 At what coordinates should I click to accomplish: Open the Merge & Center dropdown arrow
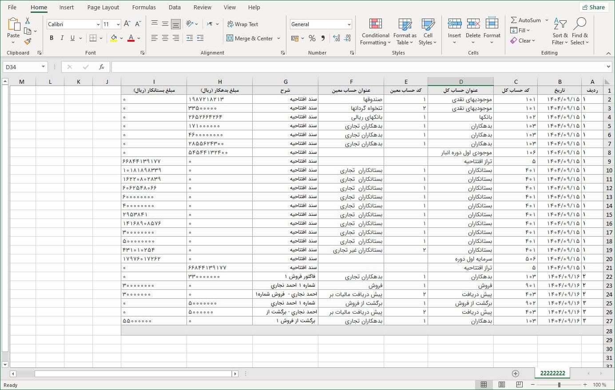pyautogui.click(x=278, y=38)
